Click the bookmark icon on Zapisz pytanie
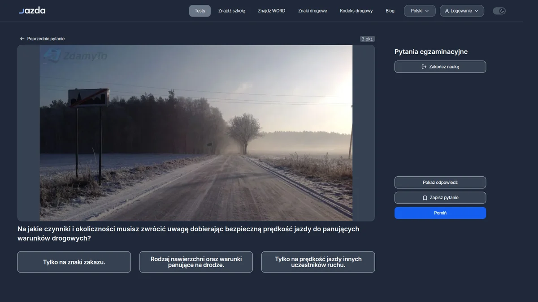Image resolution: width=538 pixels, height=302 pixels. point(425,198)
